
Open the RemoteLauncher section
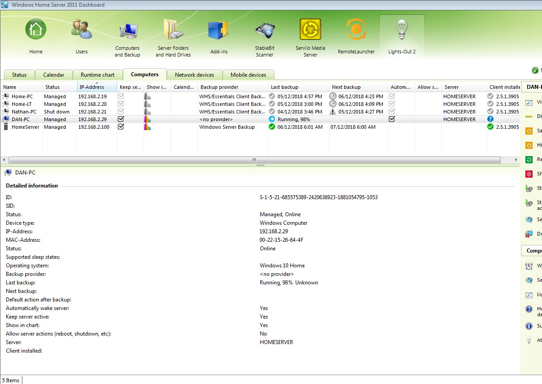[356, 37]
